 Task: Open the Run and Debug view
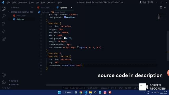(4, 31)
